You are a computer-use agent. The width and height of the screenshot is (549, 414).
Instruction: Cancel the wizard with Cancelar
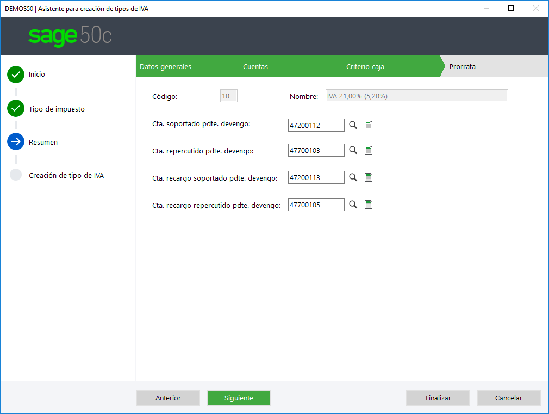click(x=508, y=398)
